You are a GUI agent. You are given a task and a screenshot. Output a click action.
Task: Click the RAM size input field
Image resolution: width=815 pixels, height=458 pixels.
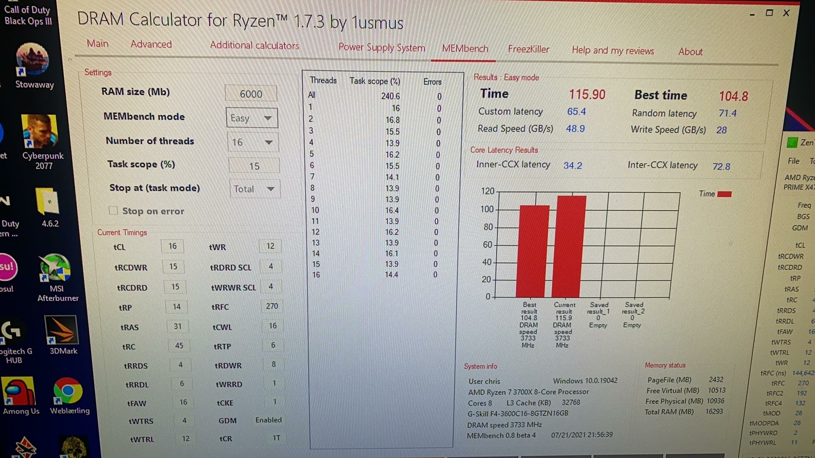pos(251,94)
